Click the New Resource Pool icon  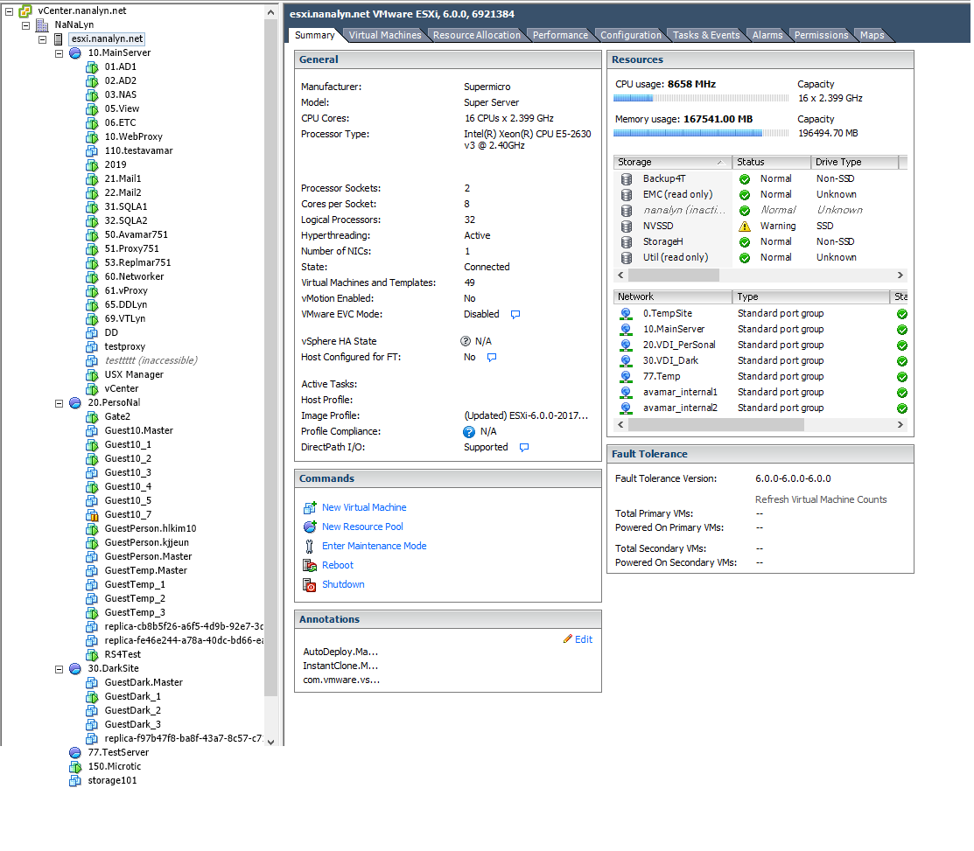(309, 527)
